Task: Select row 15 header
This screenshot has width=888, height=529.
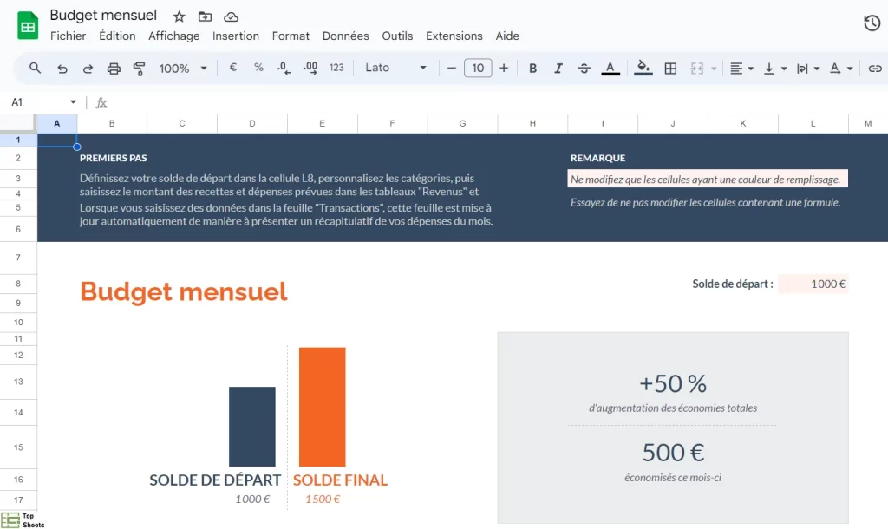Action: pos(18,447)
